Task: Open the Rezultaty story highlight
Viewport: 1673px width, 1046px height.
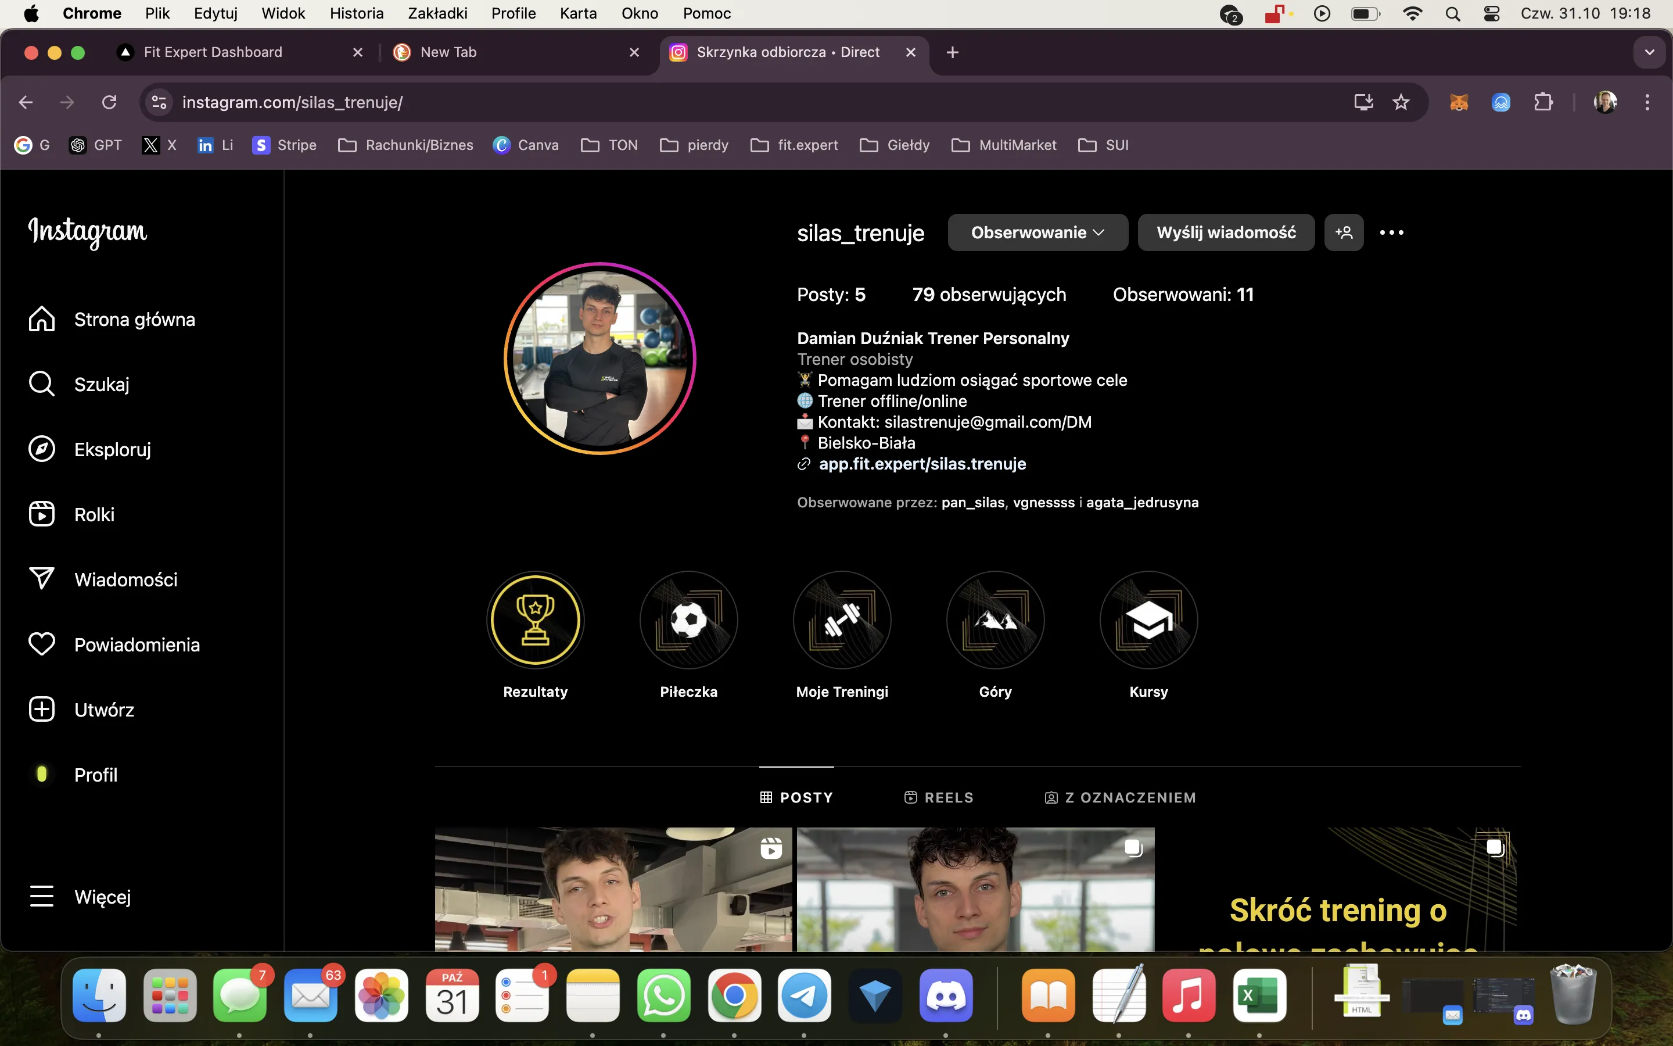Action: tap(535, 620)
